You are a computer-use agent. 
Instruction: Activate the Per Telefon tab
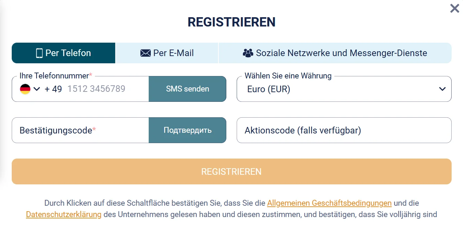63,53
